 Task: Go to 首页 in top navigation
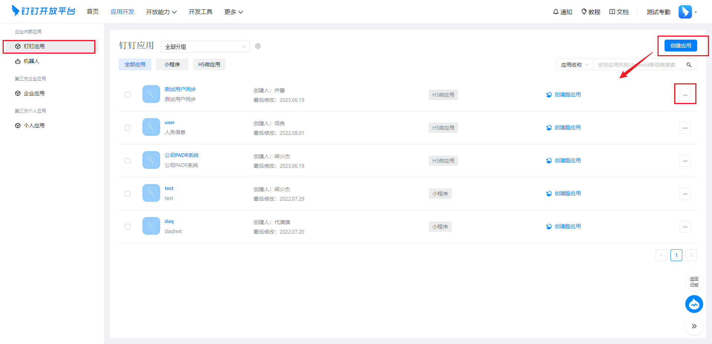93,12
